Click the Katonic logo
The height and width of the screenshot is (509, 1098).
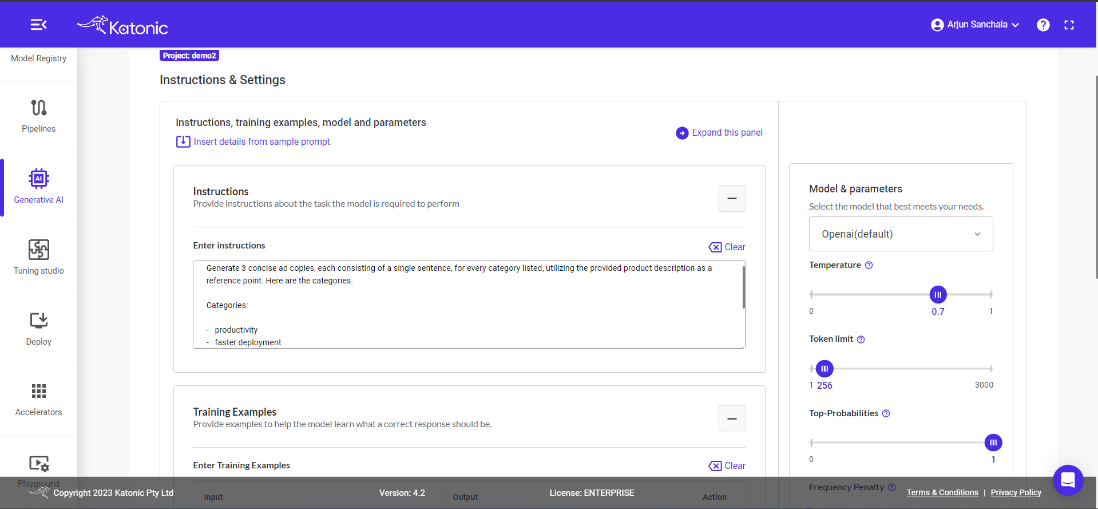tap(122, 26)
